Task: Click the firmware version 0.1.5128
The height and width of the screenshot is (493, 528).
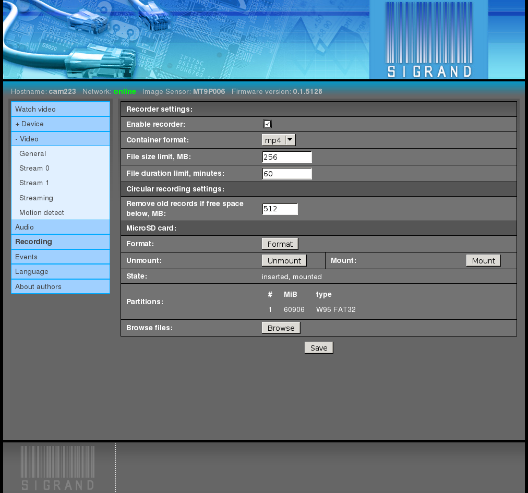Action: click(x=307, y=92)
